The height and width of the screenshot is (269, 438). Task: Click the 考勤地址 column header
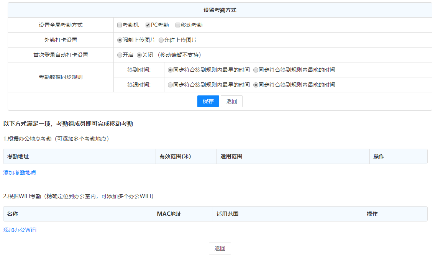[x=18, y=157]
